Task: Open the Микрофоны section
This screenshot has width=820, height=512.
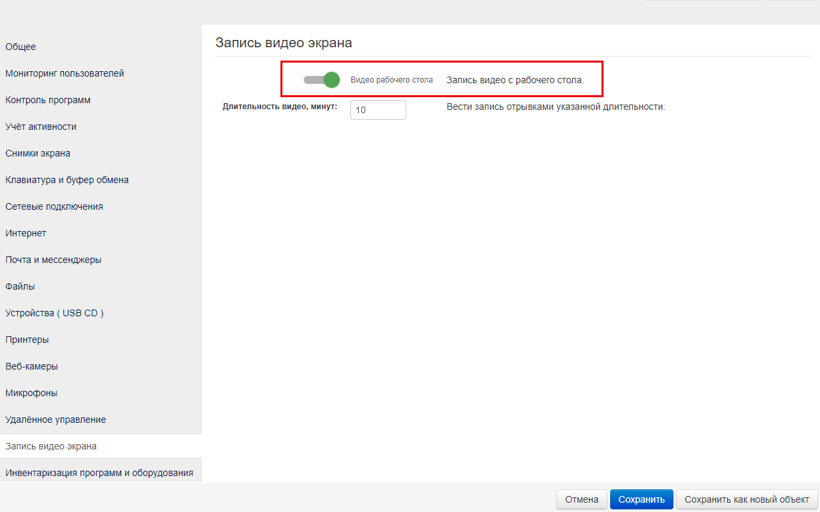Action: coord(31,393)
